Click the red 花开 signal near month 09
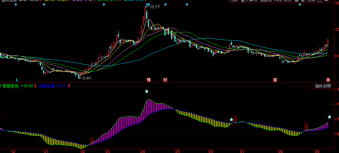The image size is (339, 153). tap(306, 126)
